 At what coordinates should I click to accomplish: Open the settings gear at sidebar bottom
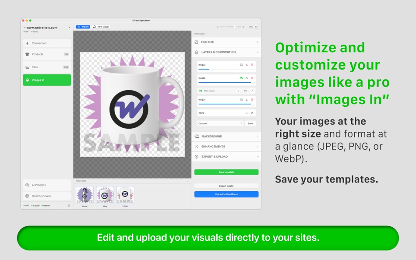(69, 205)
